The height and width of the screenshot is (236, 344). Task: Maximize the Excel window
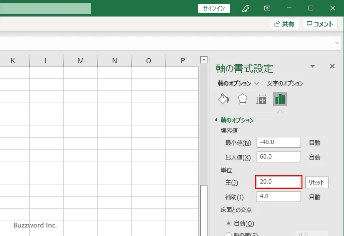pos(310,8)
